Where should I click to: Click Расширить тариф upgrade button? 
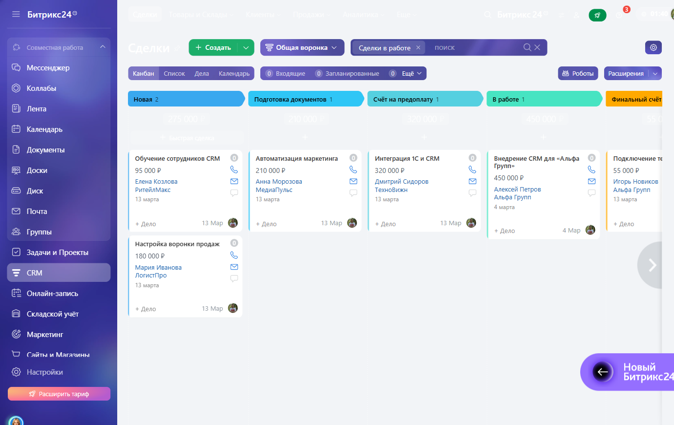click(59, 394)
